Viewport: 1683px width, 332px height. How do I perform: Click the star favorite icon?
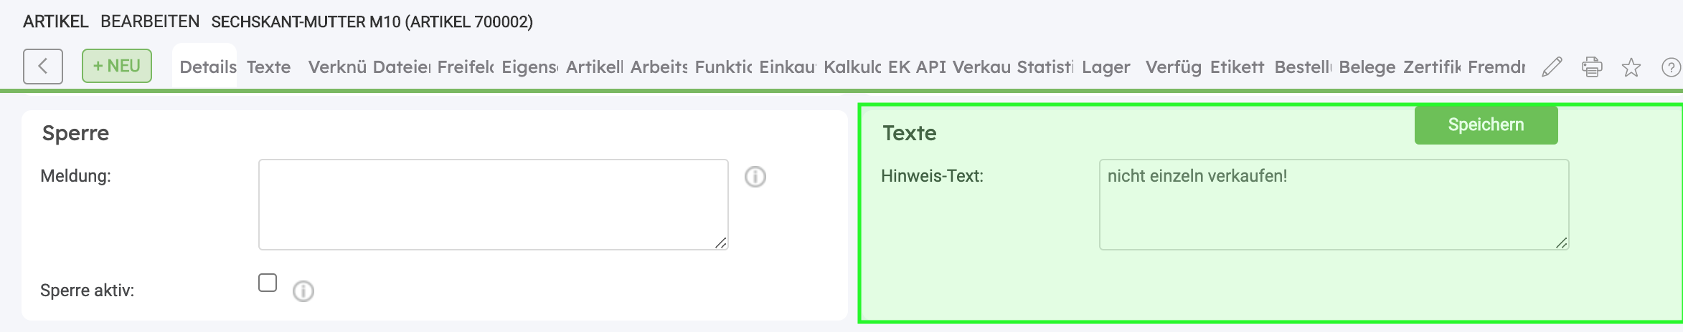(1631, 67)
